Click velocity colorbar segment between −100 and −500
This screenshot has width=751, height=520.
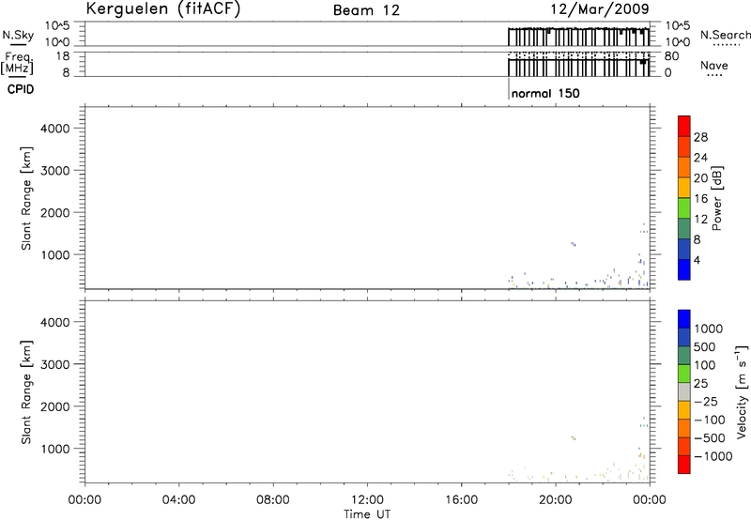click(x=684, y=429)
